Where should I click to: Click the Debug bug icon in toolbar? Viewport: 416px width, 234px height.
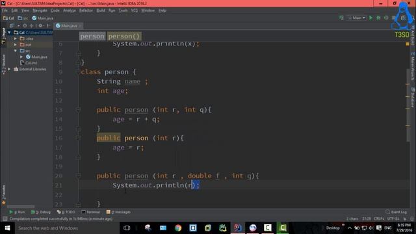point(378,18)
